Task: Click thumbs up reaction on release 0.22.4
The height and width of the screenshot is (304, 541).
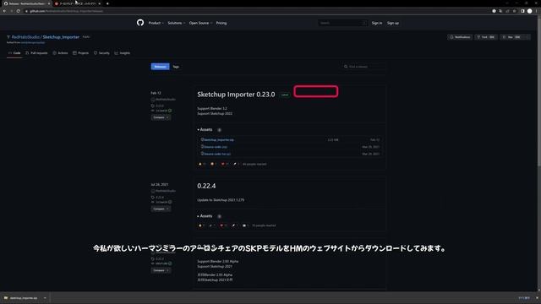Action: pyautogui.click(x=201, y=225)
